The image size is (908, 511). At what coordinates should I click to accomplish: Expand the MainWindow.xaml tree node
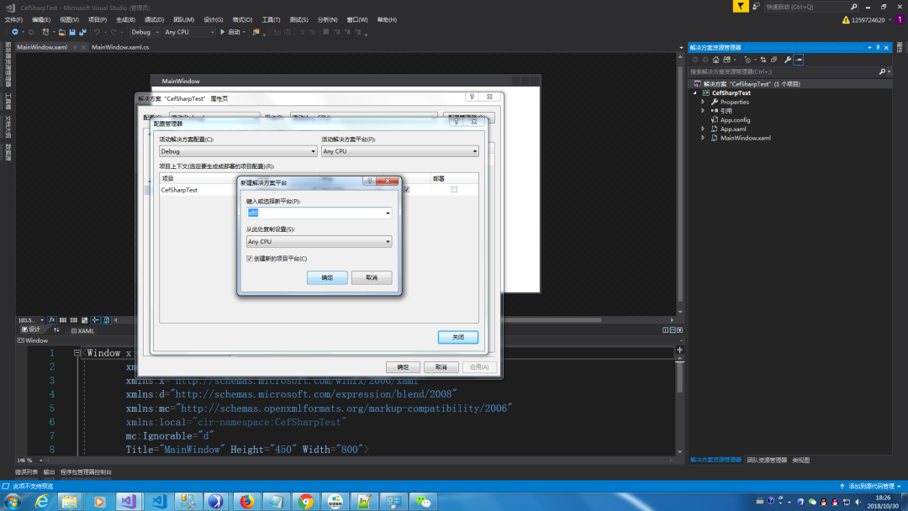(703, 138)
